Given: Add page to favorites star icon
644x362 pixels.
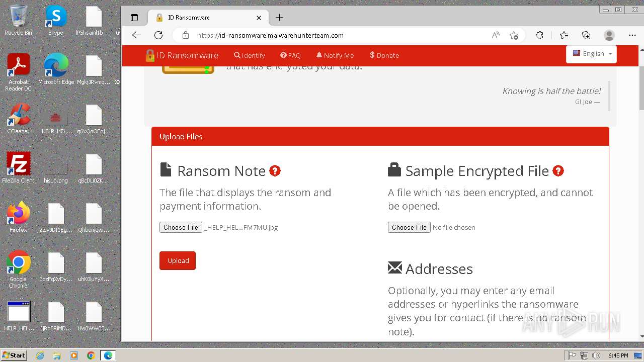Looking at the screenshot, I should pyautogui.click(x=514, y=35).
